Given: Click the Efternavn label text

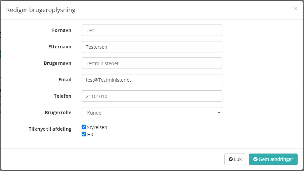Looking at the screenshot, I should pos(60,47).
